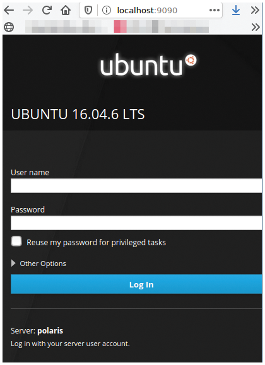The height and width of the screenshot is (365, 265).
Task: Show more bookmarks with the bookmarks-bar chevron
Action: (x=256, y=27)
